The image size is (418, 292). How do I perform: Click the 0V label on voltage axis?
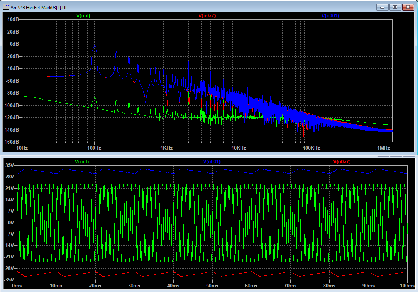point(11,223)
